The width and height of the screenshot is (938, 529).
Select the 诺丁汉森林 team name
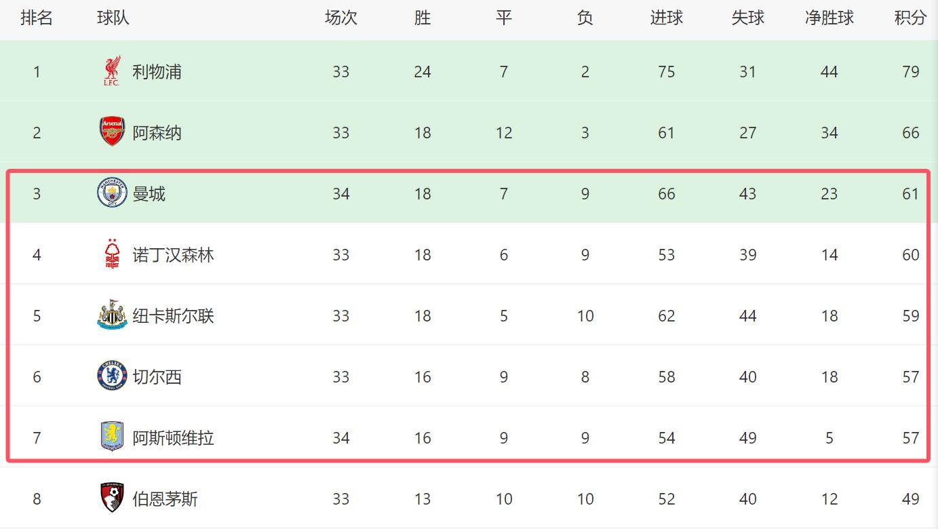(x=173, y=255)
